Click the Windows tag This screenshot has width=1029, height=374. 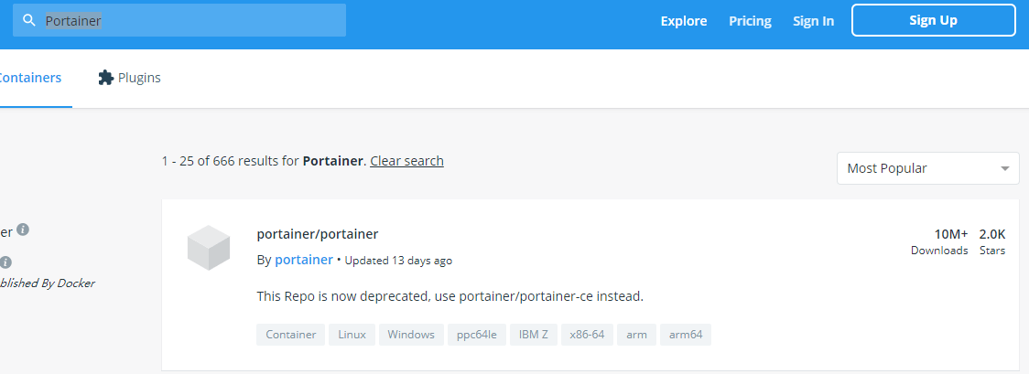coord(411,335)
